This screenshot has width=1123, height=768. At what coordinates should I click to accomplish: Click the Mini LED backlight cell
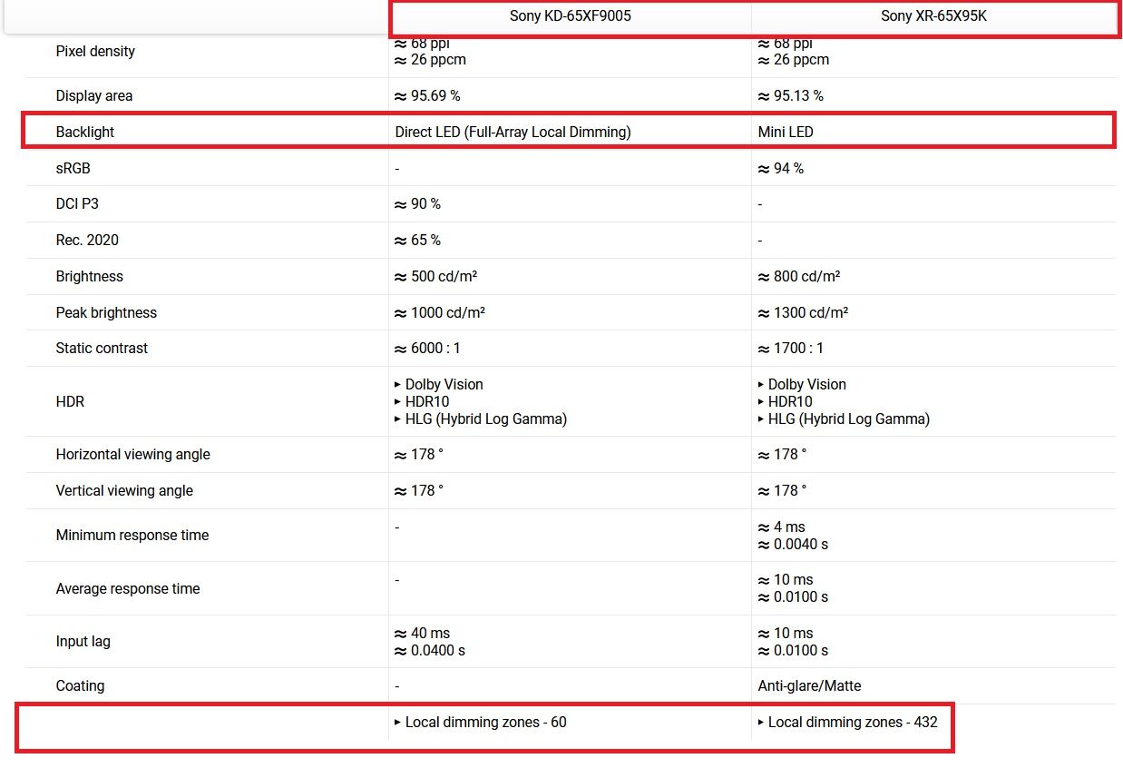tap(786, 132)
